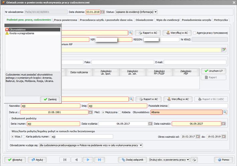Click Zaległości ub. społ. column header
Screen dimensions: 237x166
click(x=106, y=72)
